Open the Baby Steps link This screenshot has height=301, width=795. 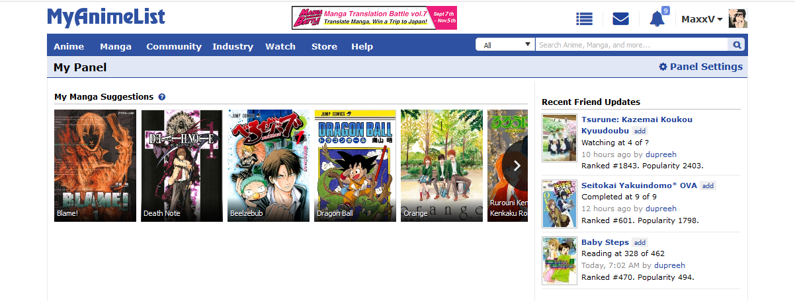click(x=605, y=242)
